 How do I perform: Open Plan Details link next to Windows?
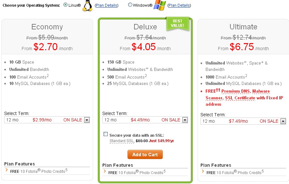click(x=179, y=5)
